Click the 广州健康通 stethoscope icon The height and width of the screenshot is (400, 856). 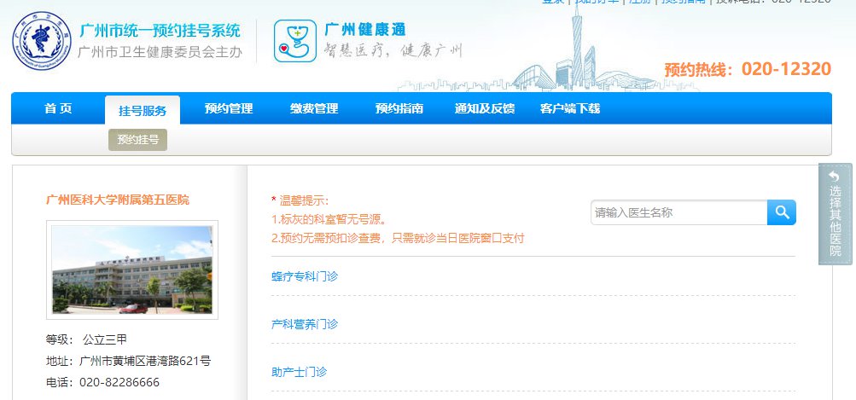click(x=294, y=41)
